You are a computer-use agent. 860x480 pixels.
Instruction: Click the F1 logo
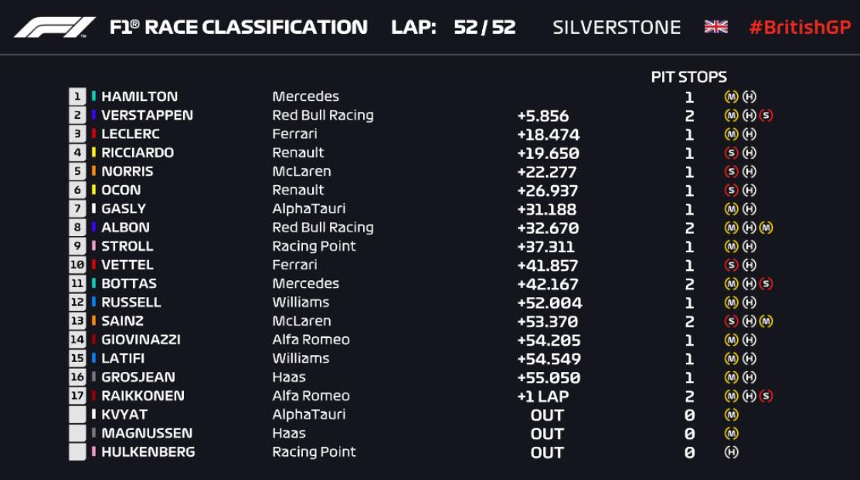point(54,28)
